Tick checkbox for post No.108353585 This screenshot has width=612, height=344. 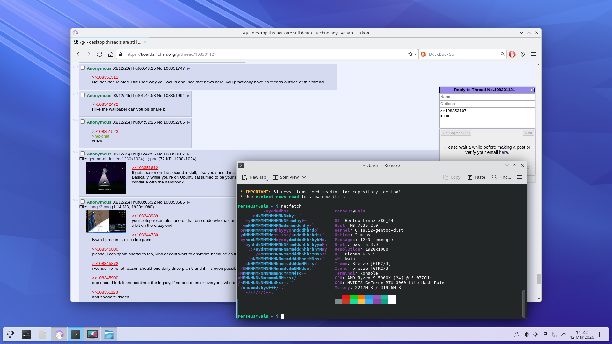83,202
